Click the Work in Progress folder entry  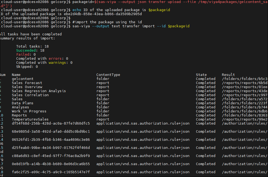(29, 111)
